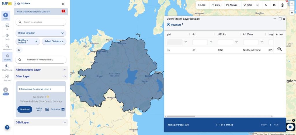The height and width of the screenshot is (135, 296).
Task: Click the MAPOG logo
Action: pyautogui.click(x=7, y=3)
